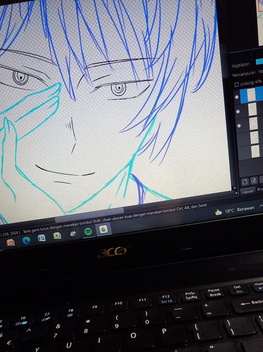263x352 pixels.
Task: Add a new 8-bit layer
Action: (254, 180)
